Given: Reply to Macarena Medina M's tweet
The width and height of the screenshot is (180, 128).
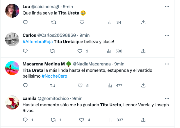Looking at the screenshot, I should [x=25, y=85].
